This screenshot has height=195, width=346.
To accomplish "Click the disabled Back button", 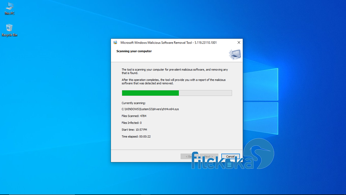I will [190, 156].
